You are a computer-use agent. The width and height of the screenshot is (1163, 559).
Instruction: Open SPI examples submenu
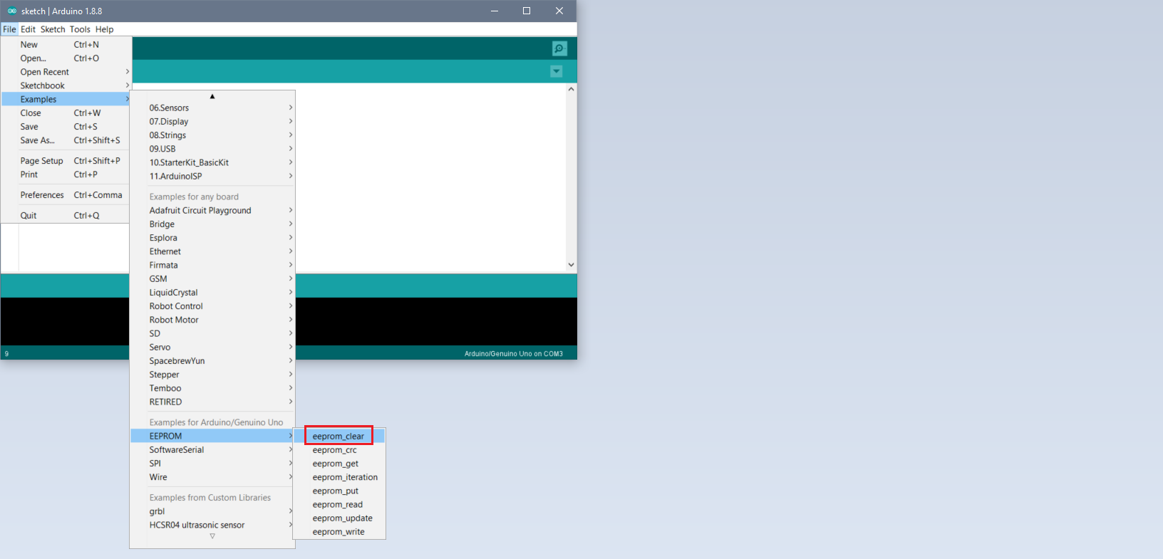click(212, 464)
